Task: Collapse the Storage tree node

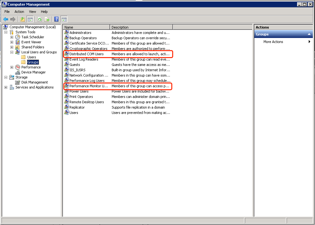Action: click(6, 77)
